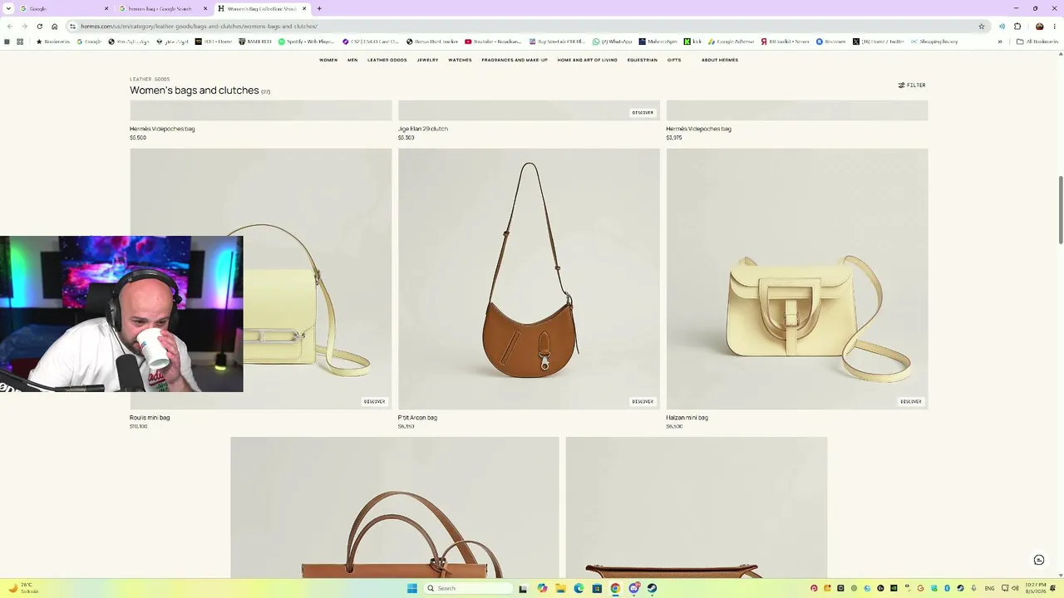The image size is (1064, 598).
Task: Open the YouTube bookmark
Action: (x=493, y=42)
